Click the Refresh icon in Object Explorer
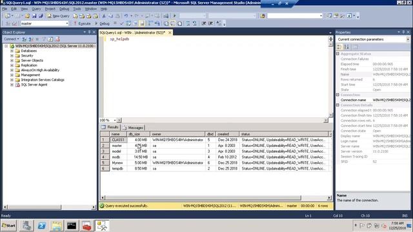This screenshot has width=413, height=232. 50,39
